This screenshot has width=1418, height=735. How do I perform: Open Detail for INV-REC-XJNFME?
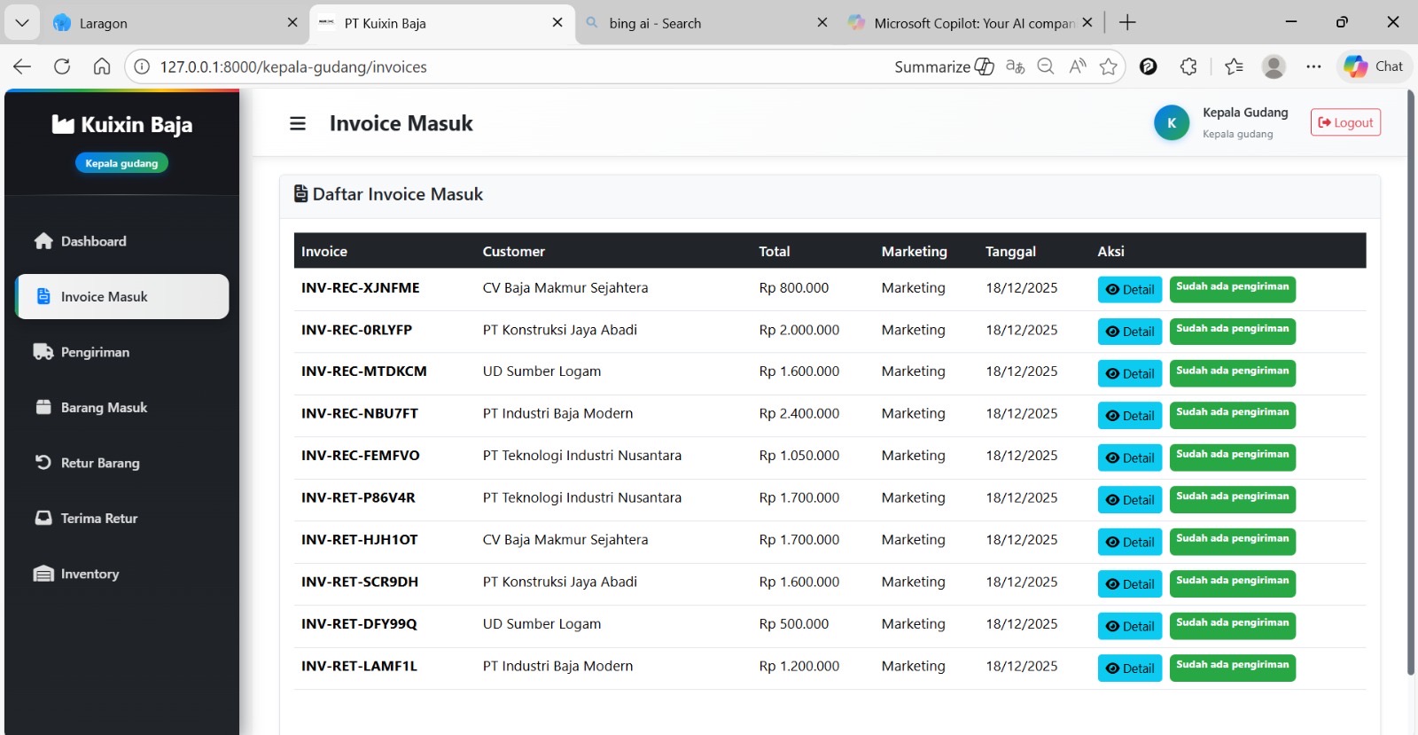[x=1130, y=289]
